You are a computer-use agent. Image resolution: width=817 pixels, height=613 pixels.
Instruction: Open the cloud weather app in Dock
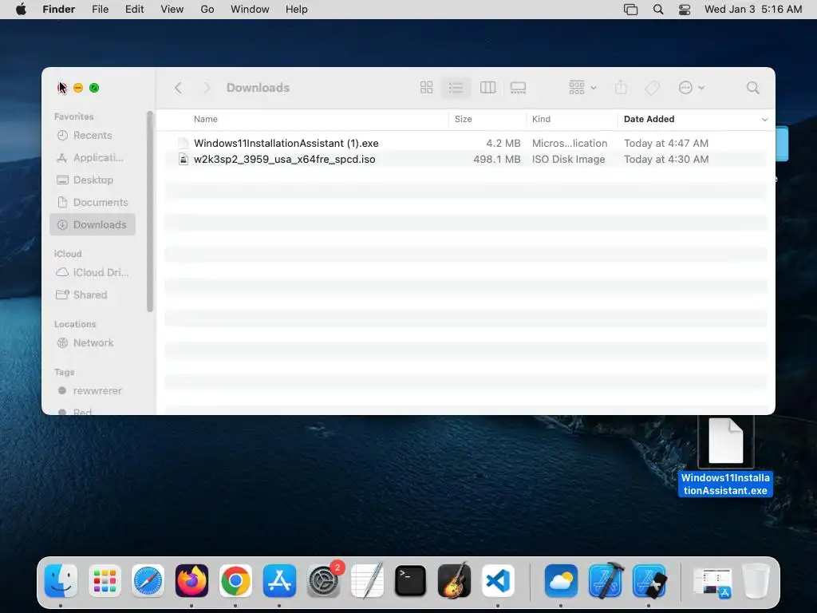pos(561,580)
